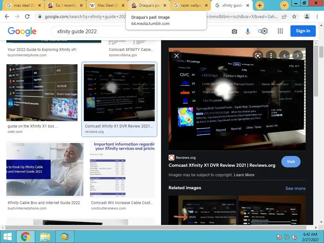
Task: Click the lock icon in the address bar
Action: (40, 16)
